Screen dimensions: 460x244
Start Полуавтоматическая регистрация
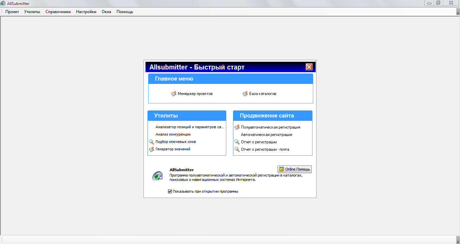271,128
